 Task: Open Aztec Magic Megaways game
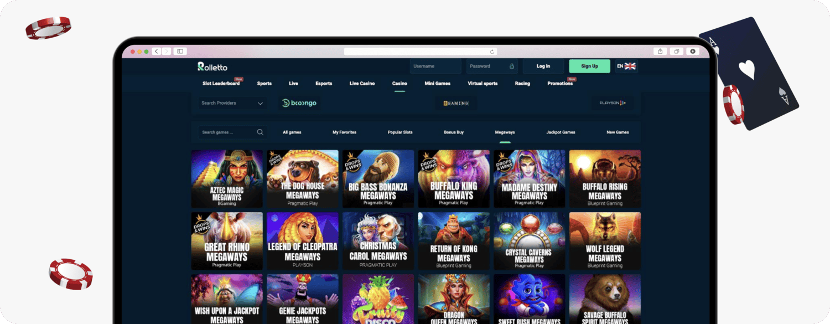click(x=227, y=179)
